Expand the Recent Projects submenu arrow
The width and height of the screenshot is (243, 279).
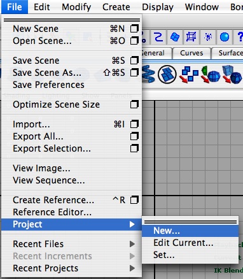click(132, 268)
